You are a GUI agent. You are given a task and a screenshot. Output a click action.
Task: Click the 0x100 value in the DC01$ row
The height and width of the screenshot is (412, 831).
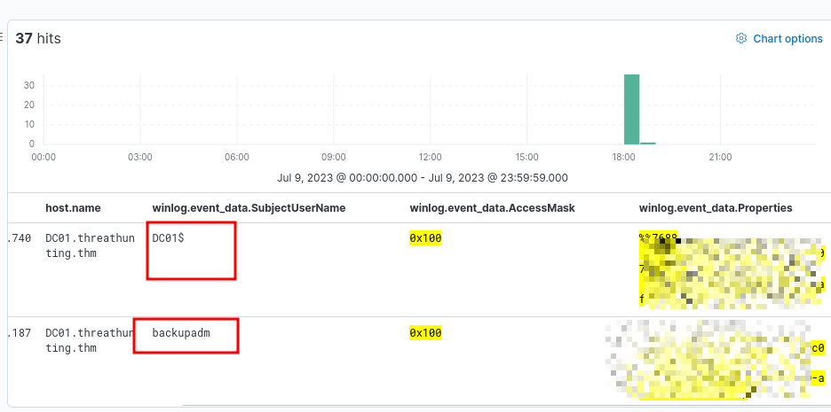425,238
